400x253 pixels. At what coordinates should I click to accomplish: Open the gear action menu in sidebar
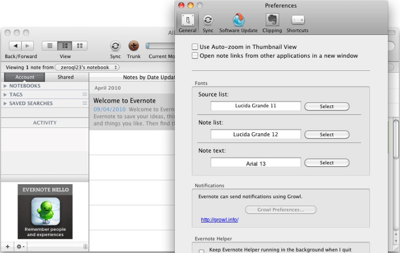pyautogui.click(x=20, y=247)
